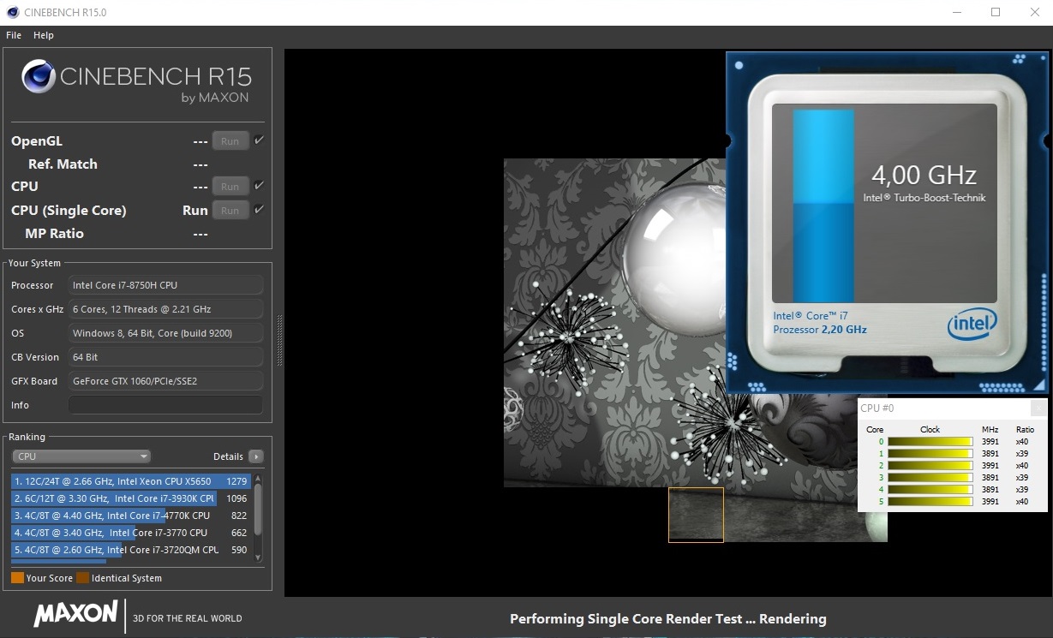1053x638 pixels.
Task: Open the CPU ranking type dropdown
Action: (x=81, y=456)
